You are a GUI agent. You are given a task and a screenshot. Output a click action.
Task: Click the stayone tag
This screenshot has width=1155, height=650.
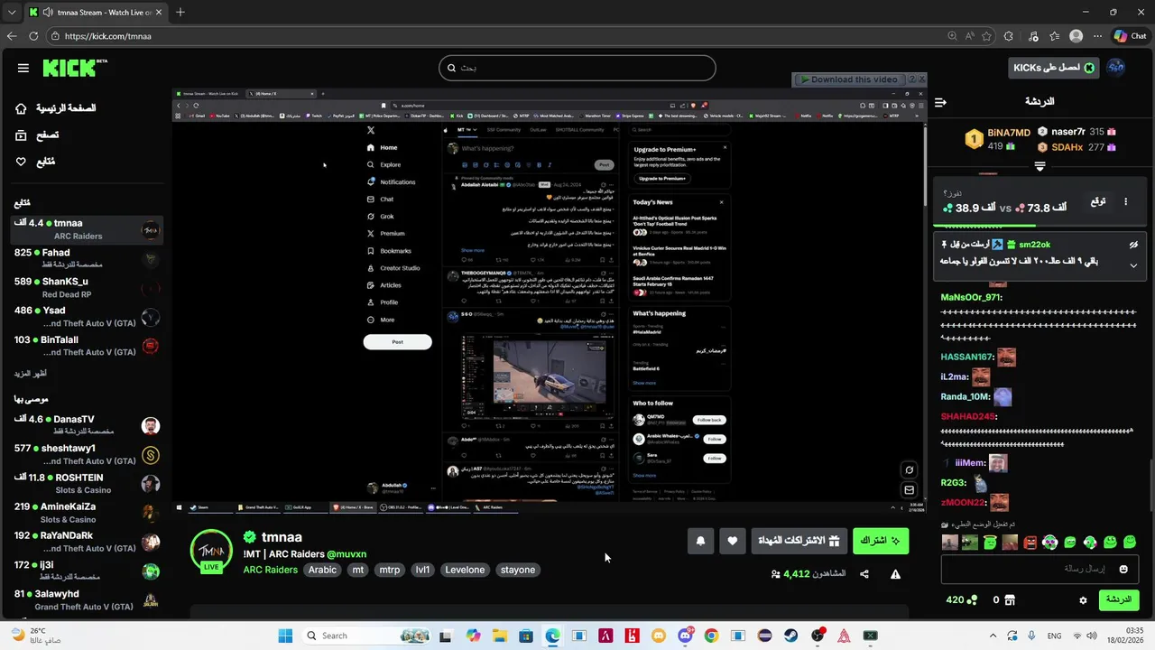pos(518,570)
